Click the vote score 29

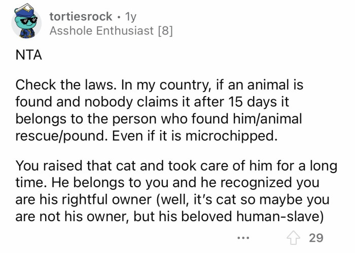point(316,237)
